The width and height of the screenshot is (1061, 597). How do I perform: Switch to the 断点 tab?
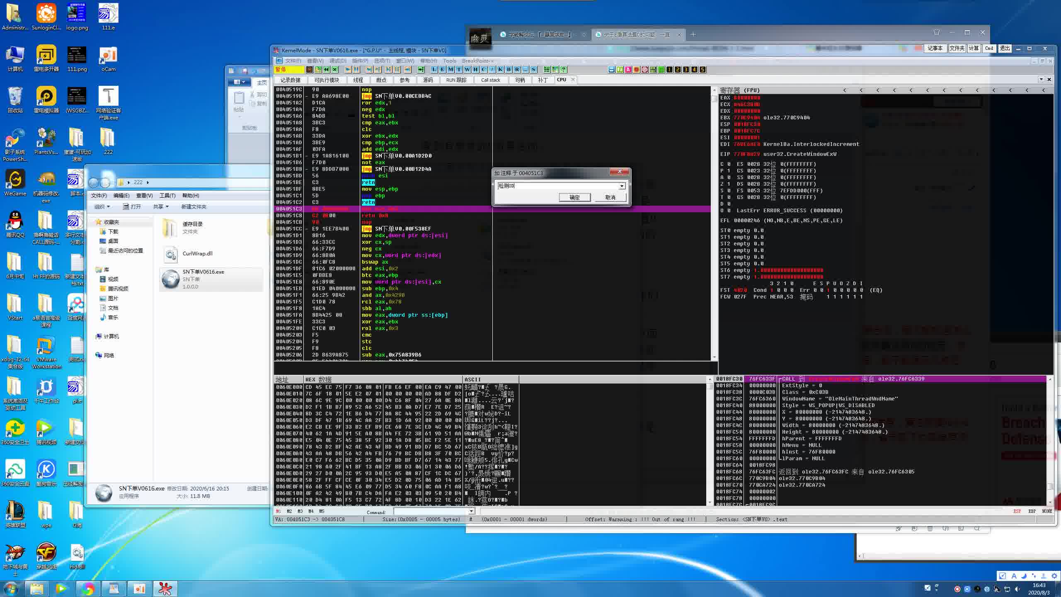pyautogui.click(x=381, y=80)
